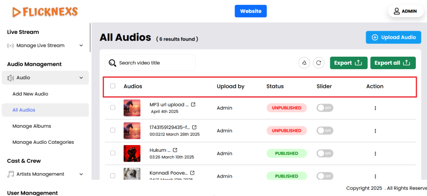Expand the Manage Live Stream dropdown

(81, 46)
